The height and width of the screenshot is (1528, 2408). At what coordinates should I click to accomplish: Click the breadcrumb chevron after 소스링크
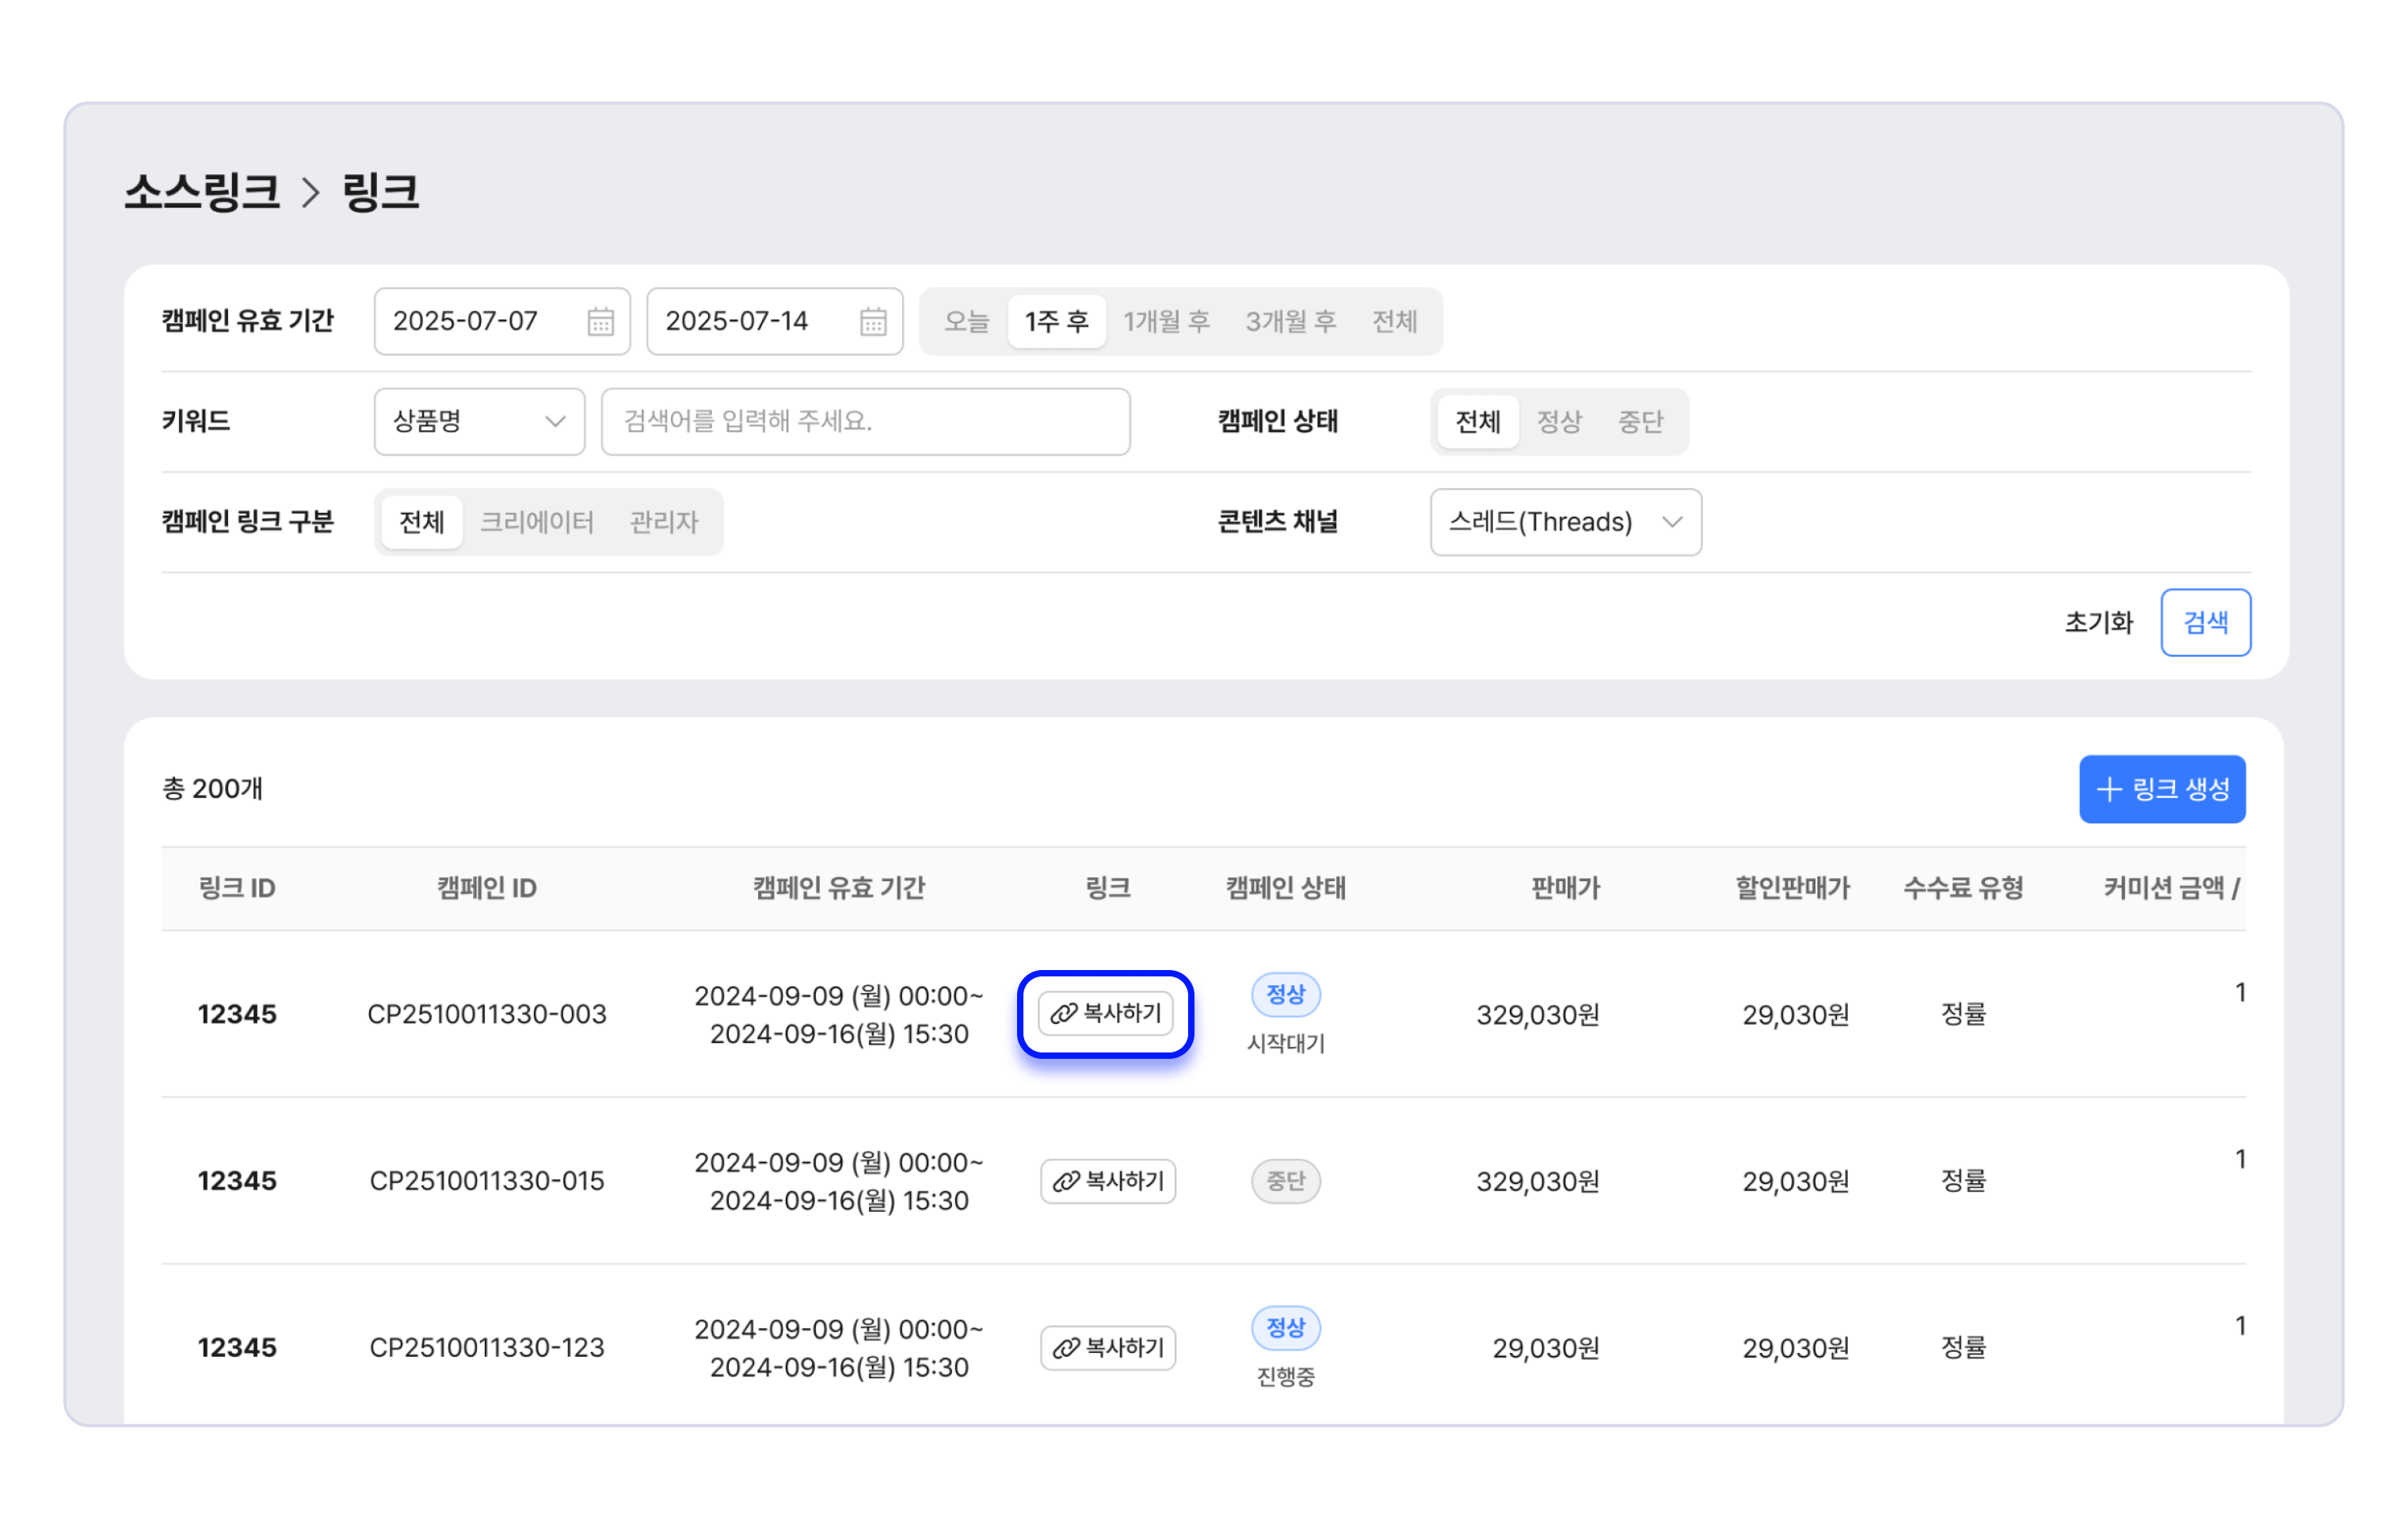(x=311, y=192)
